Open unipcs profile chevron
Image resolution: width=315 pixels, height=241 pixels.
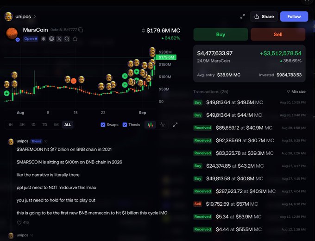pos(35,17)
